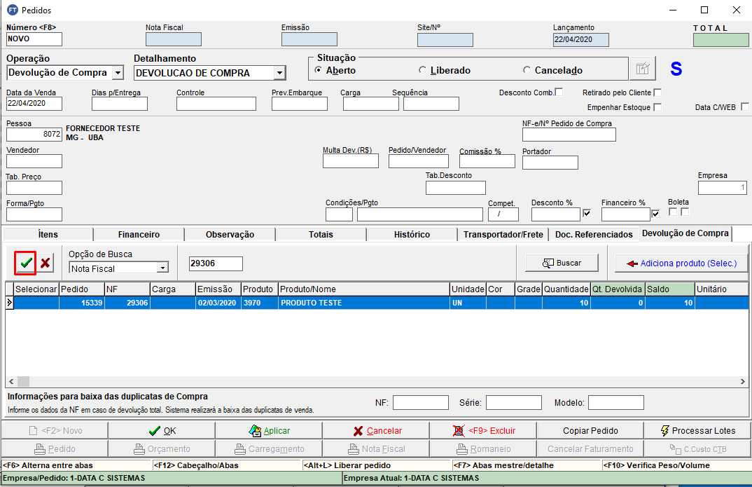
Task: Click Adiciona produto (Selec.) button
Action: pos(681,263)
